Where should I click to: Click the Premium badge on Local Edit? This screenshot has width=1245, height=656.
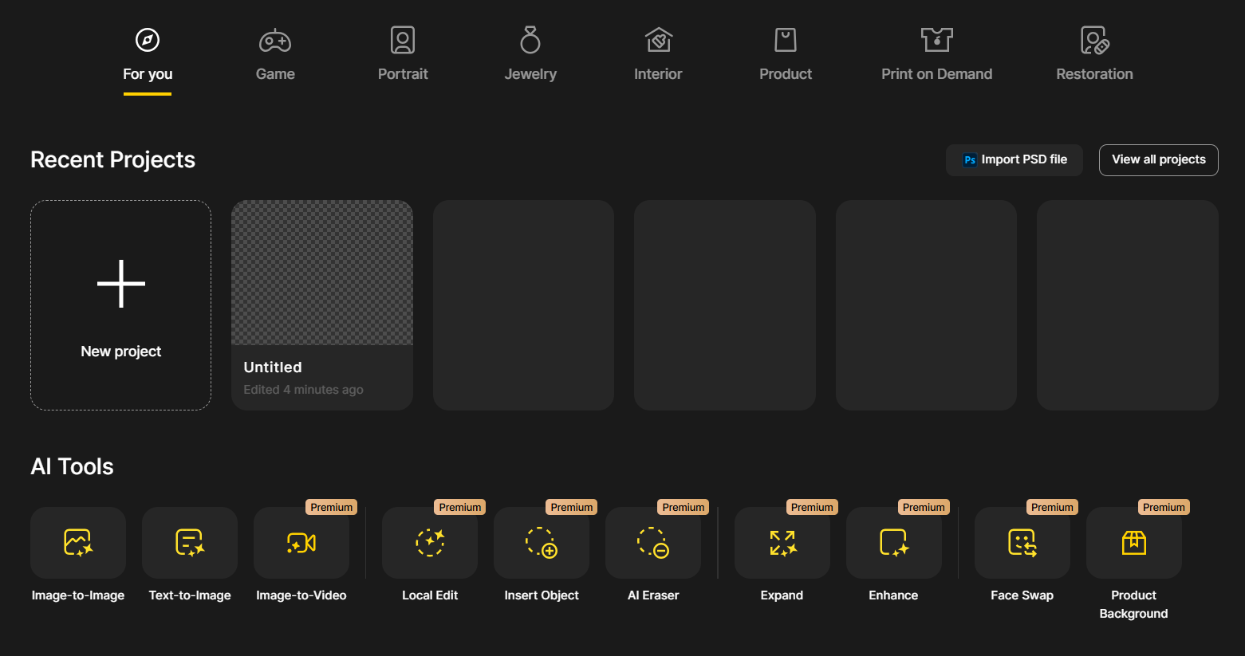tap(460, 507)
